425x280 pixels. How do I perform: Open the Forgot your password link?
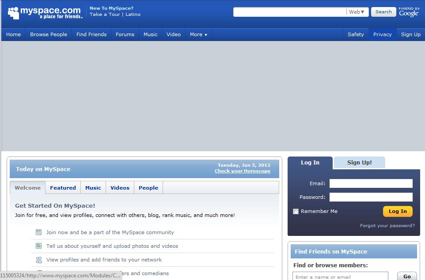pos(387,225)
